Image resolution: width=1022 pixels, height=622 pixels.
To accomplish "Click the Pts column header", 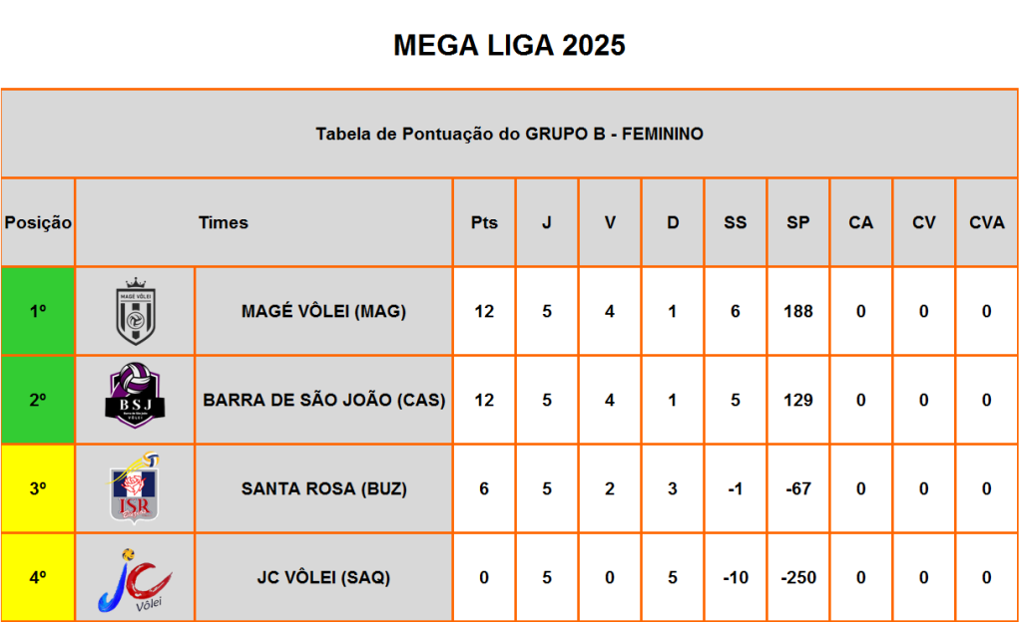I will point(484,222).
